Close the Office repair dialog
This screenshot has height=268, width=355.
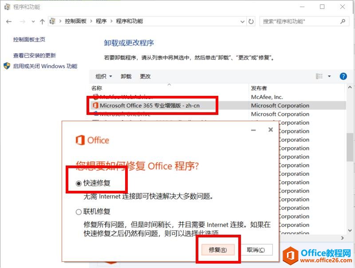click(271, 130)
